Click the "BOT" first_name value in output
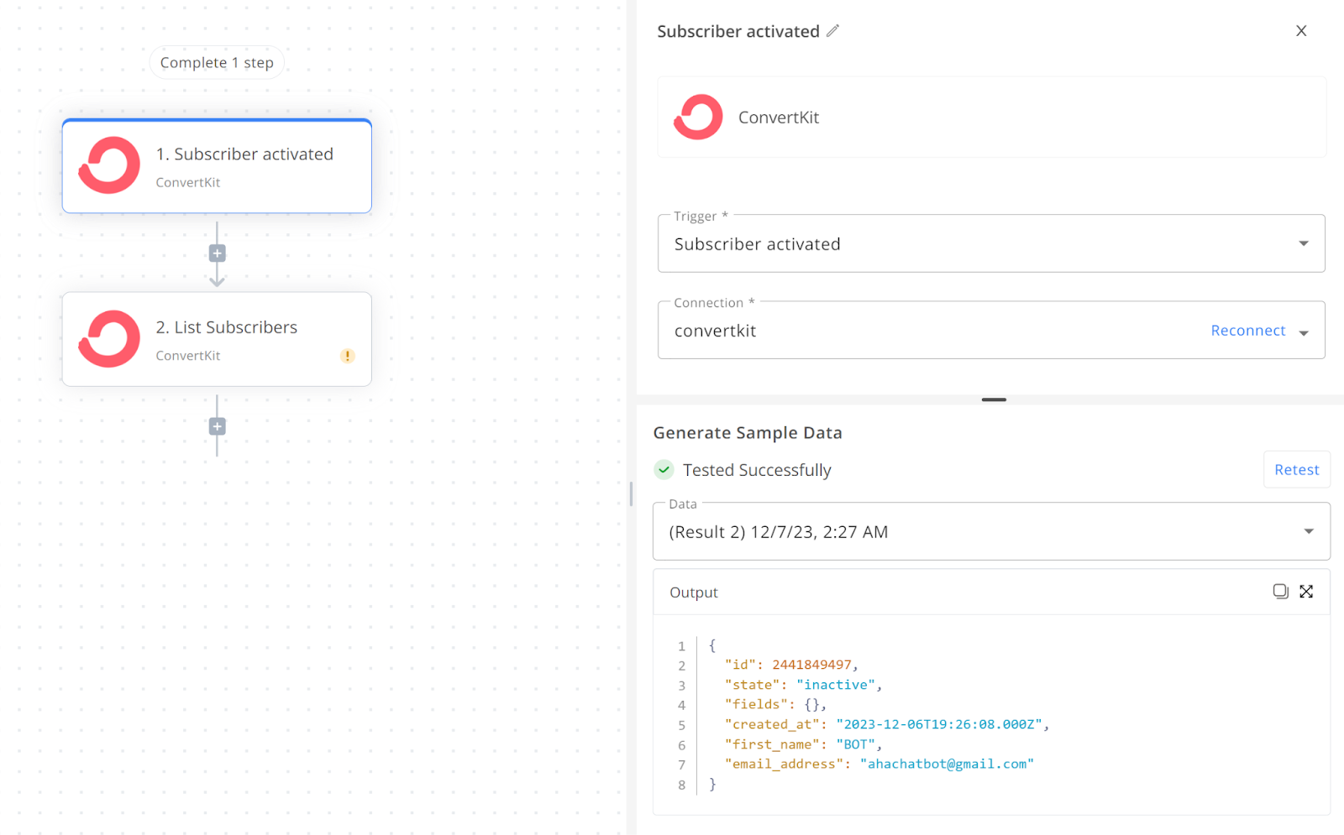This screenshot has height=835, width=1344. [x=855, y=744]
